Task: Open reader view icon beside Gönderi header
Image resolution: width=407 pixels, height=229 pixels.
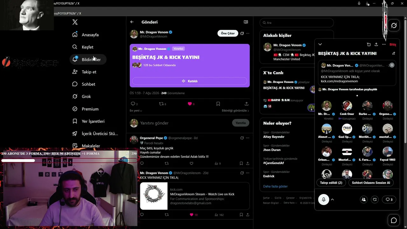Action: (246, 22)
